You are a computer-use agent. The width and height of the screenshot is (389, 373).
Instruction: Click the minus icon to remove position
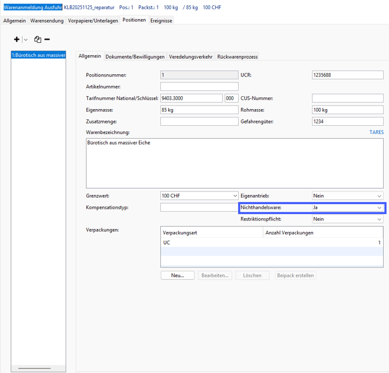pos(47,39)
